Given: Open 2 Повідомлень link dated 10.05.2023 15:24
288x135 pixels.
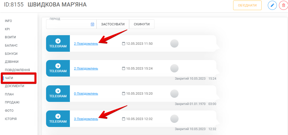Looking at the screenshot, I should point(86,68).
